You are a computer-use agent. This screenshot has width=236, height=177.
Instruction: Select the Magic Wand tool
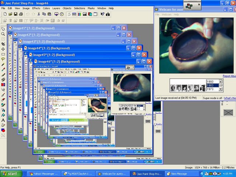3,64
